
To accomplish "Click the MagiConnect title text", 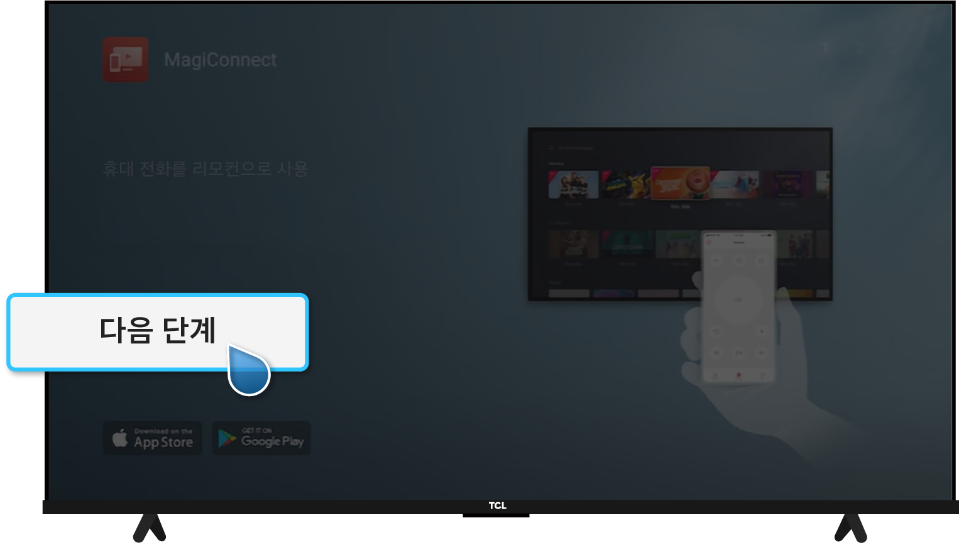I will (220, 60).
